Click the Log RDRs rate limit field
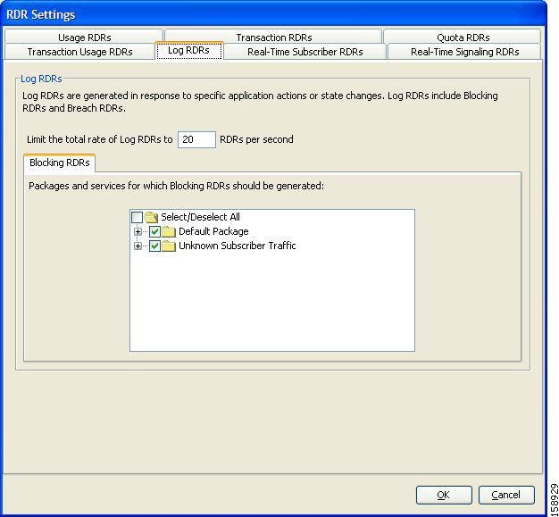 (x=196, y=139)
